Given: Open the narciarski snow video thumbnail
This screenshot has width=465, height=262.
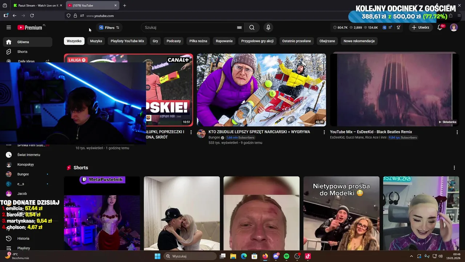Looking at the screenshot, I should pyautogui.click(x=261, y=90).
